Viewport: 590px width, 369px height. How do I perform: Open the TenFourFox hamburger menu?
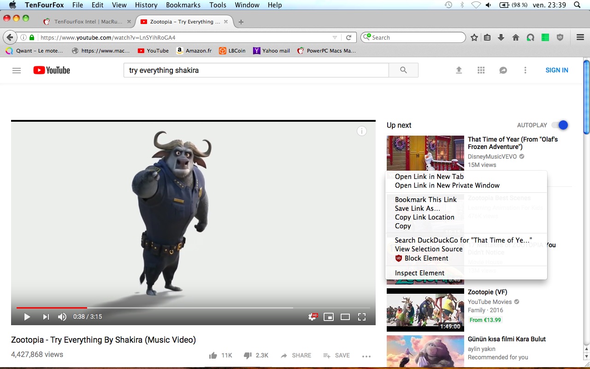580,37
